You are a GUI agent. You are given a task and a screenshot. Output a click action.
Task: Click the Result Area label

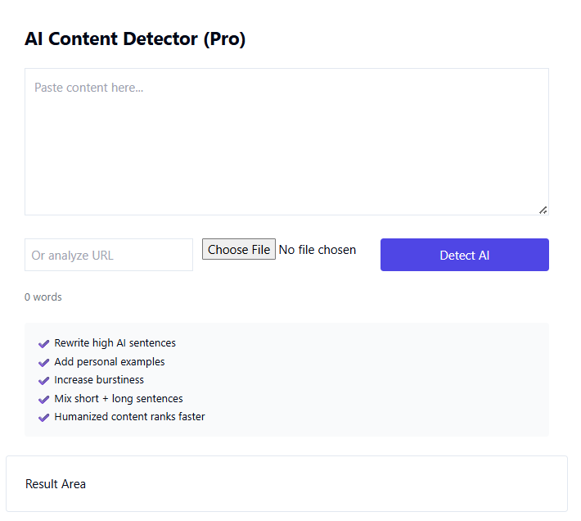(56, 484)
